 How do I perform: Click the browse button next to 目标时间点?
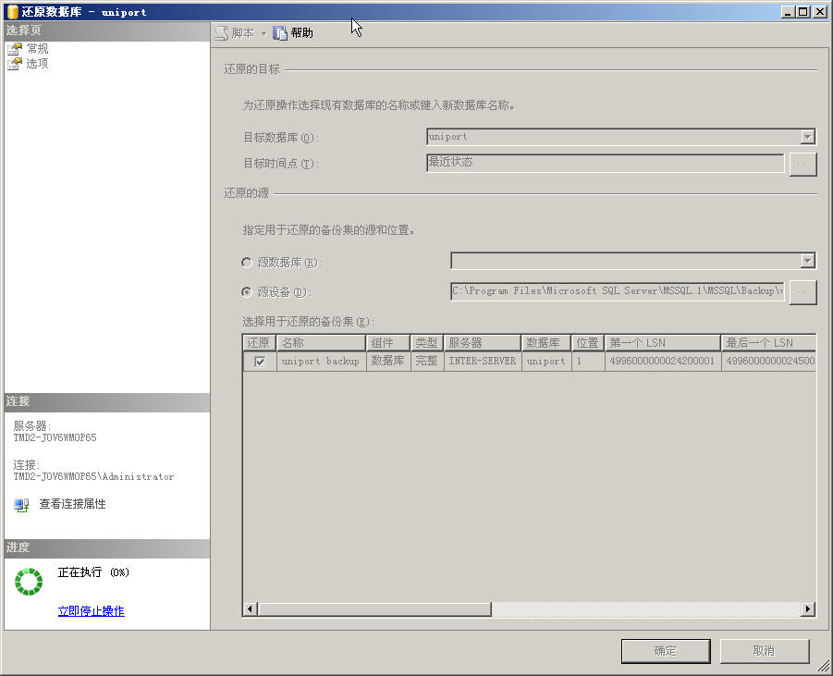801,164
